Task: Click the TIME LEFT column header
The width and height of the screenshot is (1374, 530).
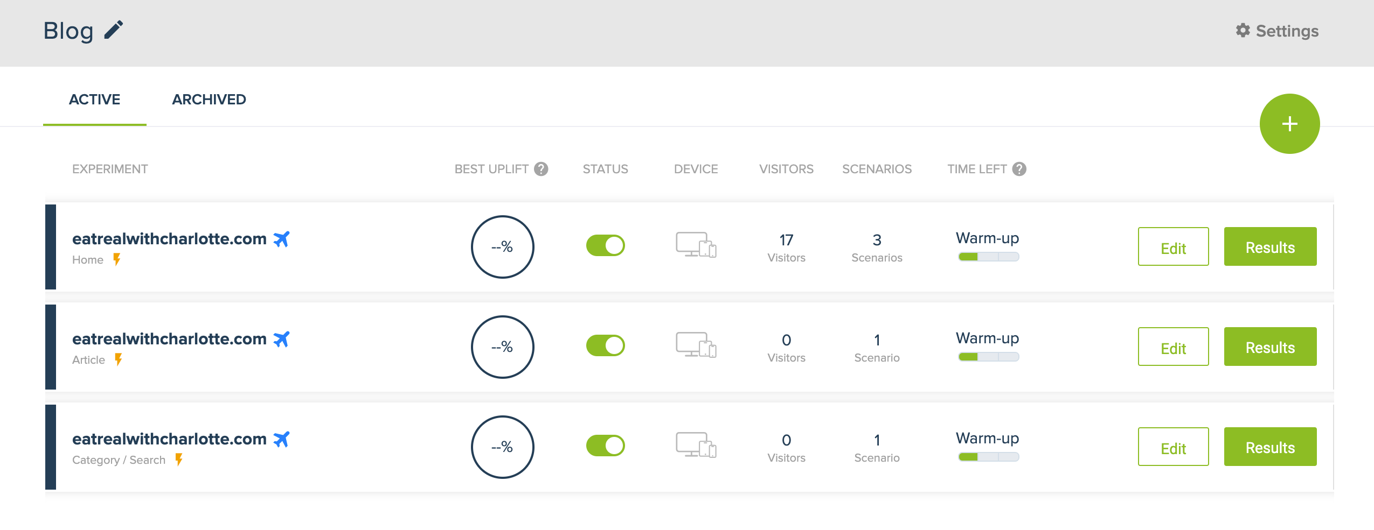Action: pos(977,169)
